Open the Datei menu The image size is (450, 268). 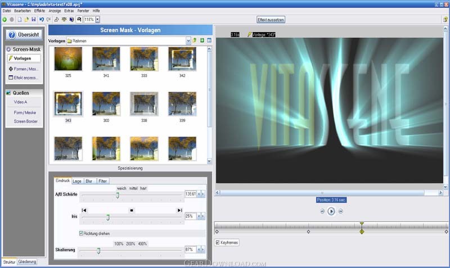(x=7, y=11)
